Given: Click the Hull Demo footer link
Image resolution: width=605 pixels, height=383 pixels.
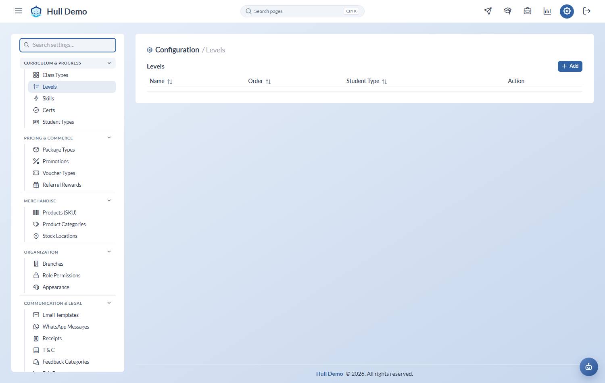Looking at the screenshot, I should 329,374.
